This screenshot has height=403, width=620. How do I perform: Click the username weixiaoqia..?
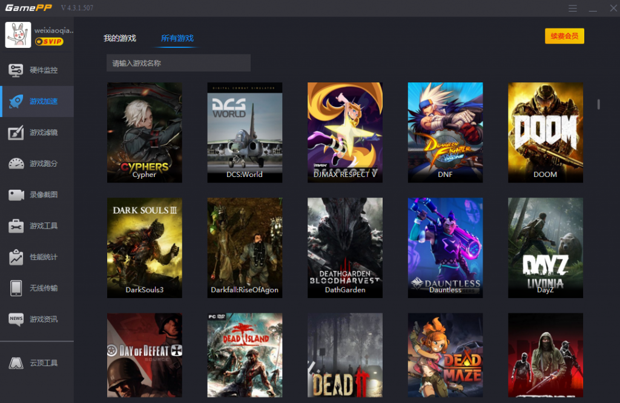click(54, 30)
